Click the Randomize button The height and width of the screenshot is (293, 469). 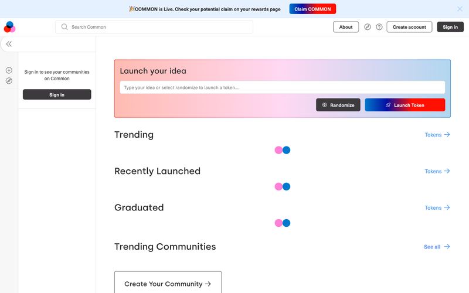[338, 105]
